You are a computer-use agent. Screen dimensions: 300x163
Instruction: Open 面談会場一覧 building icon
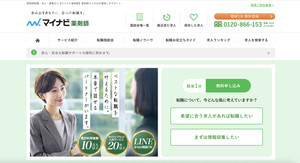click(x=140, y=17)
